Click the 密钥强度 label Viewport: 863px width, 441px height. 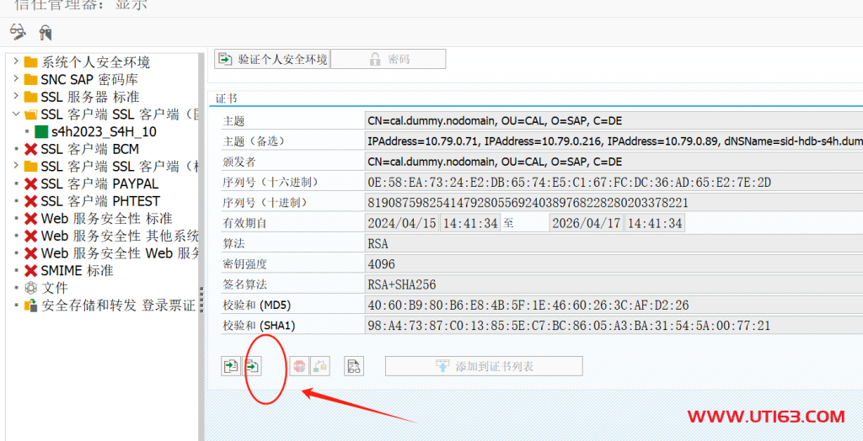(x=245, y=264)
